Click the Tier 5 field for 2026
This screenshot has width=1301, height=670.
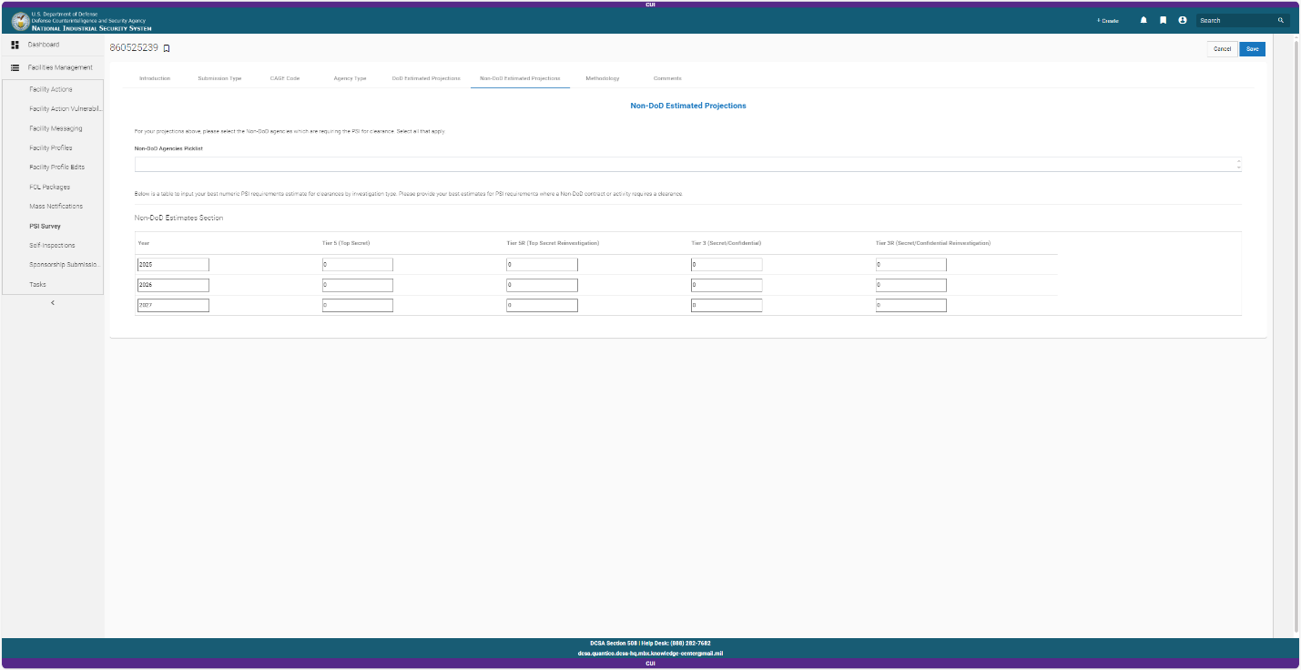[358, 285]
